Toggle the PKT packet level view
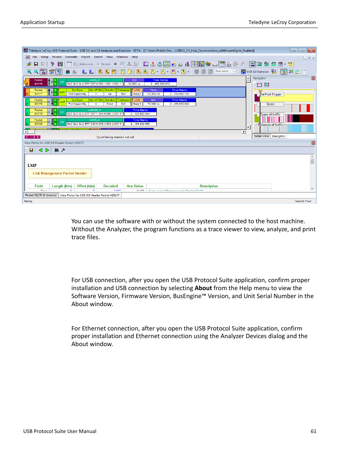This screenshot has width=347, height=449. (x=252, y=64)
